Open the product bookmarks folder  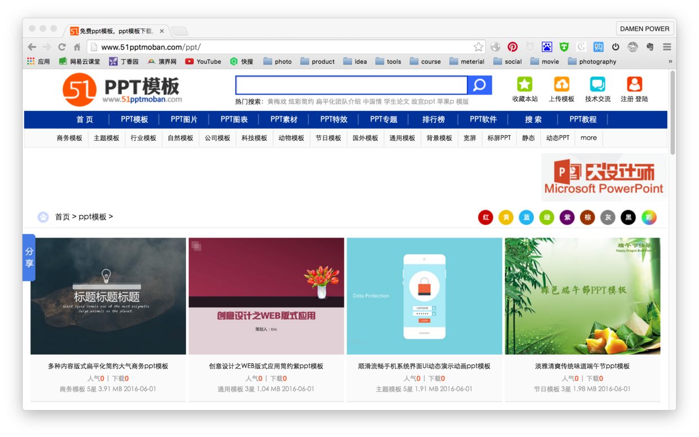317,61
